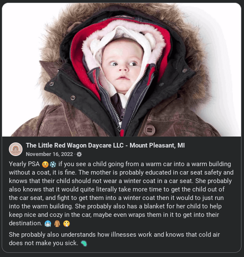Click the word 'destination.' in the post
Viewport: 244px width, 257px height.
click(26, 223)
